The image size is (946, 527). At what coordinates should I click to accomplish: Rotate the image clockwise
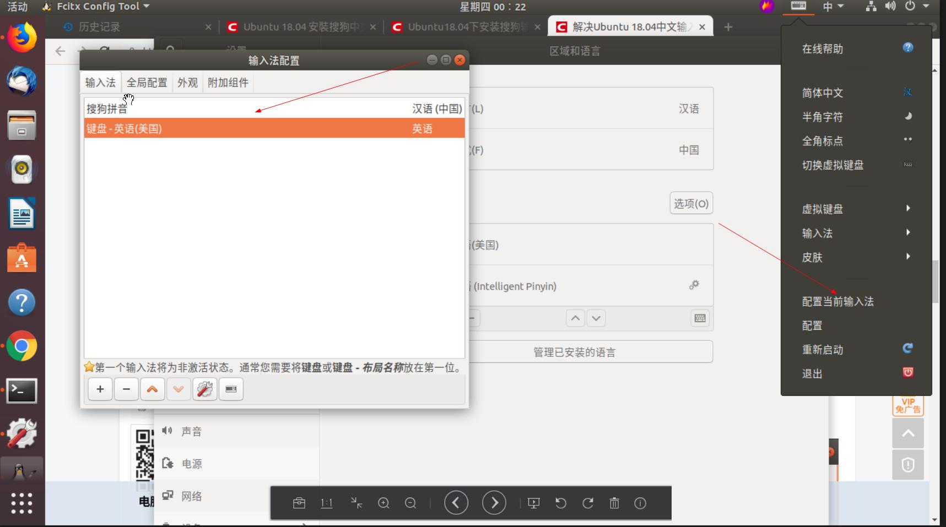click(588, 503)
